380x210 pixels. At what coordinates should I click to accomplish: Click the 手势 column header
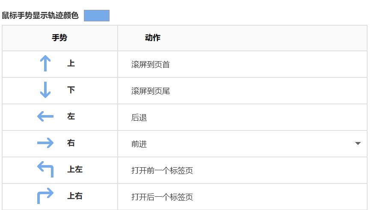(59, 38)
